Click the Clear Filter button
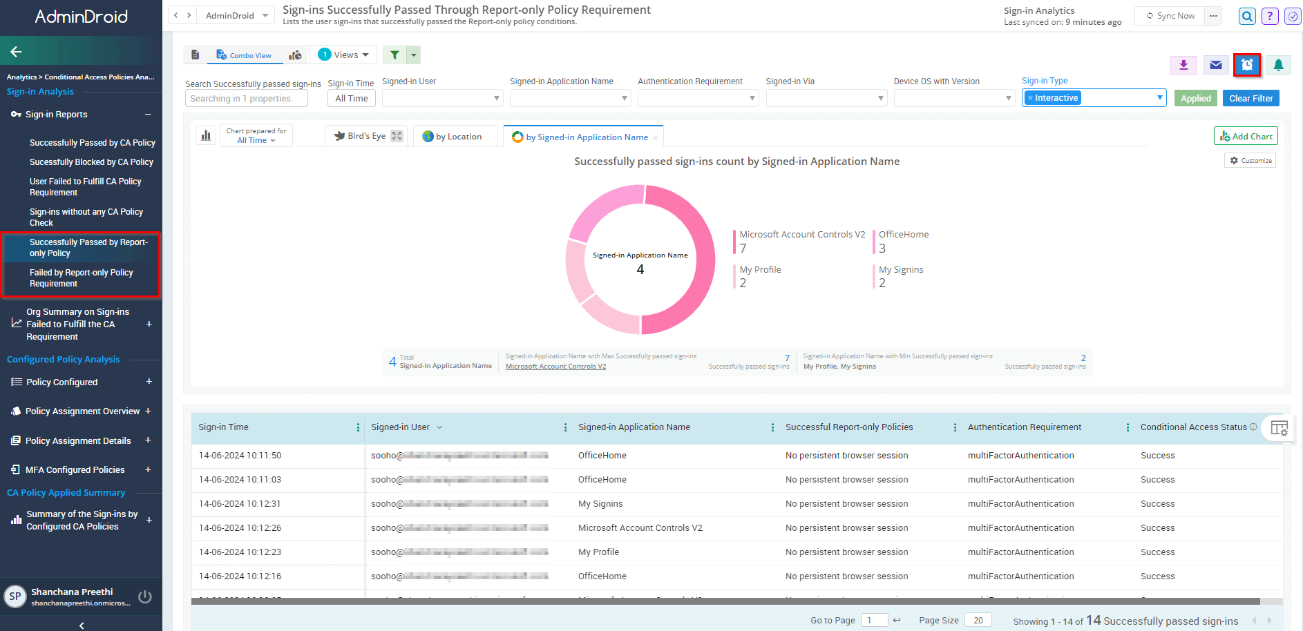 point(1250,98)
